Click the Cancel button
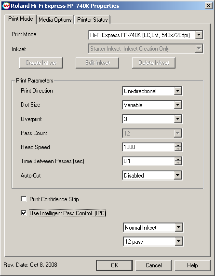Image resolution: width=215 pixels, height=276 pixels. pos(153,265)
